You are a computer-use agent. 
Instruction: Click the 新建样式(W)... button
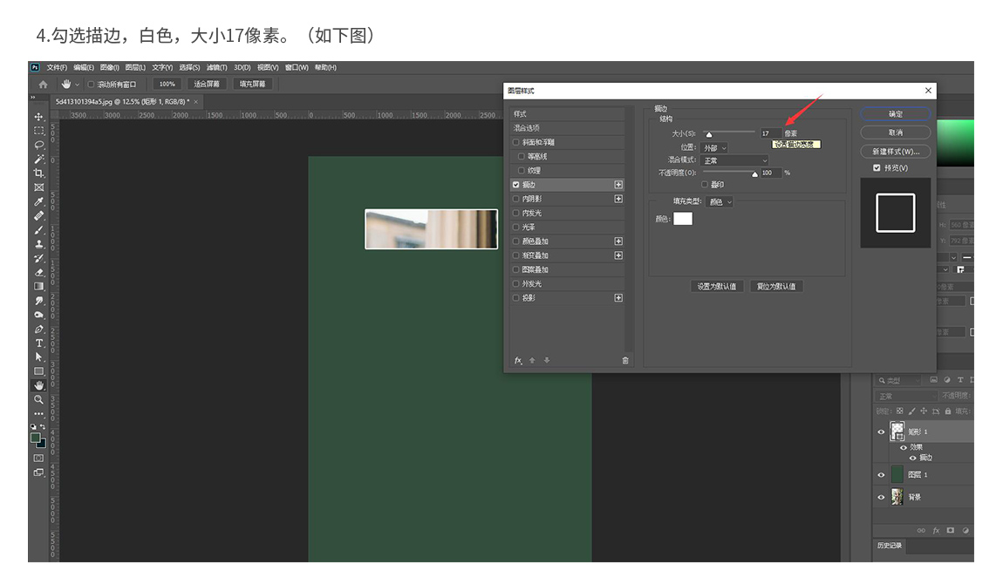pyautogui.click(x=895, y=152)
